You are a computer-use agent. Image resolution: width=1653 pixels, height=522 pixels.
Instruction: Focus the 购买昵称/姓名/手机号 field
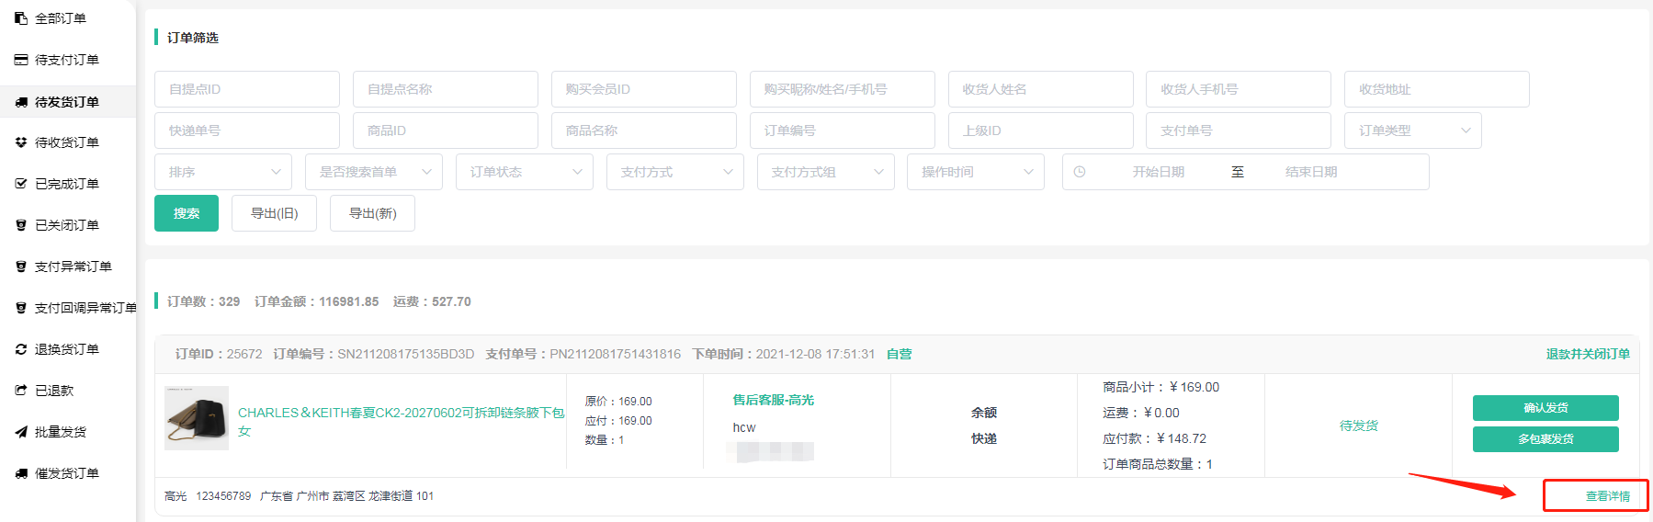pyautogui.click(x=843, y=89)
